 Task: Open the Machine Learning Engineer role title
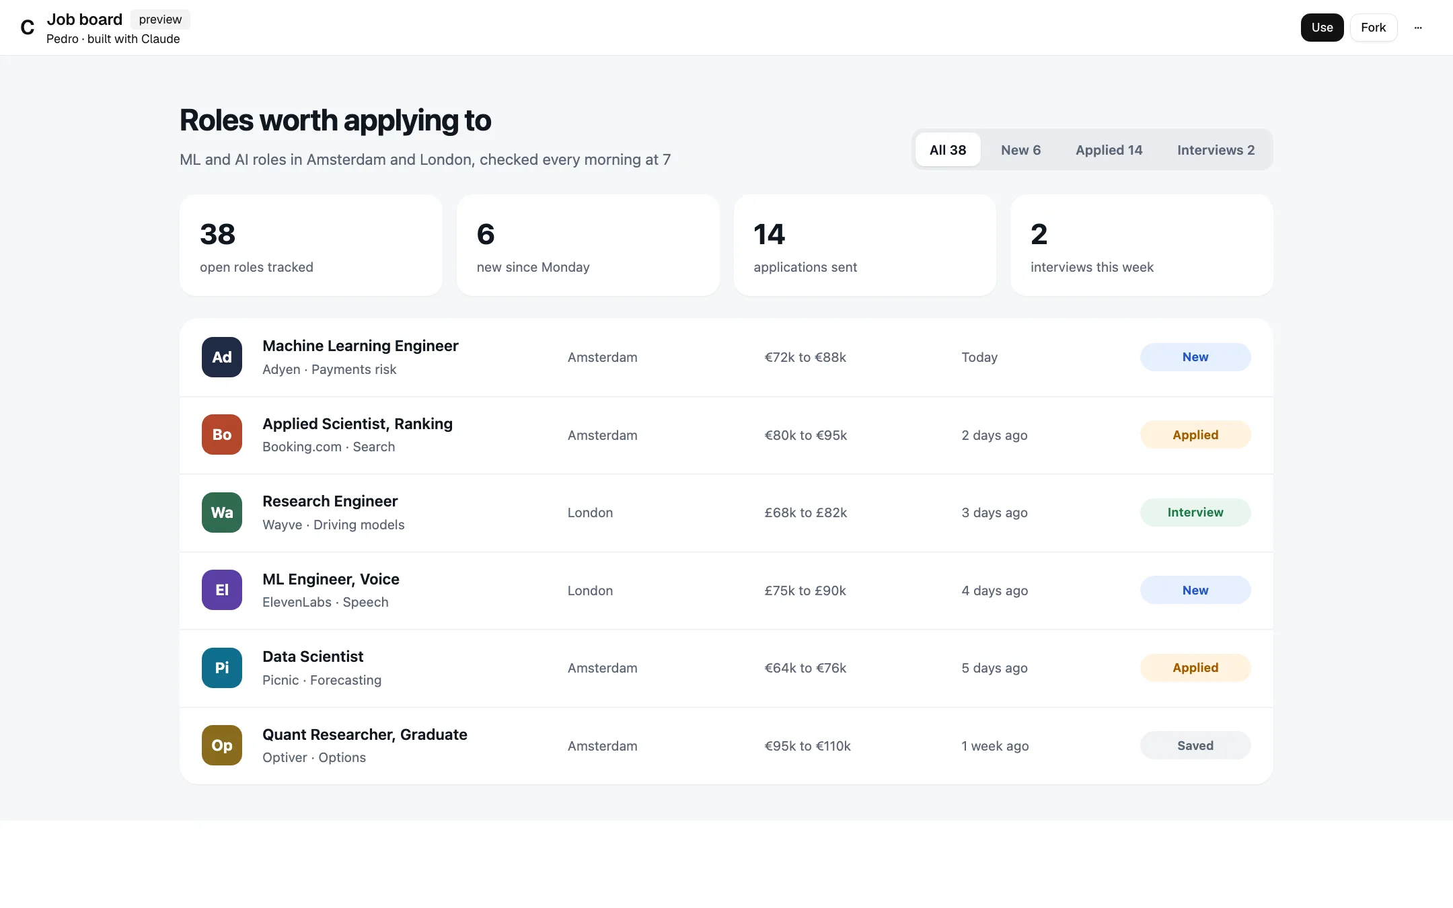[x=361, y=346]
